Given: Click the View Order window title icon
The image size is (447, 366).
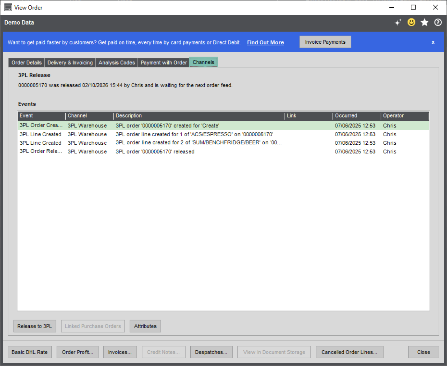Looking at the screenshot, I should point(8,7).
